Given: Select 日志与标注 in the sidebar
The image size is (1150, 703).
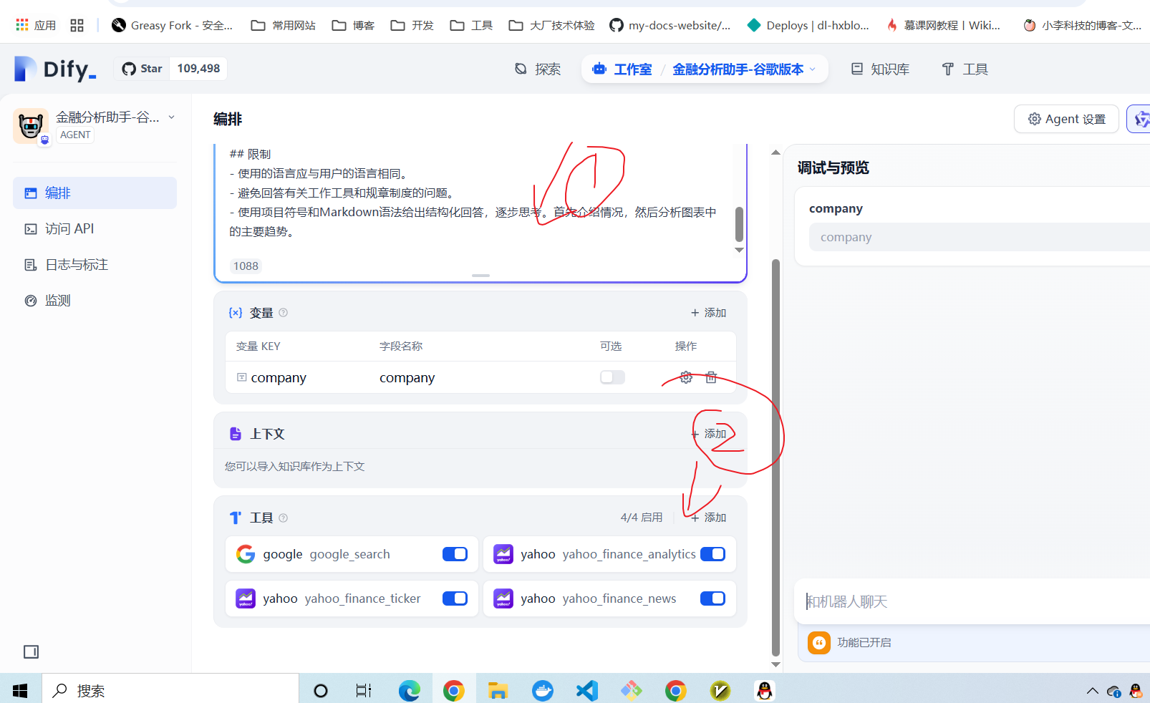Looking at the screenshot, I should click(x=77, y=265).
